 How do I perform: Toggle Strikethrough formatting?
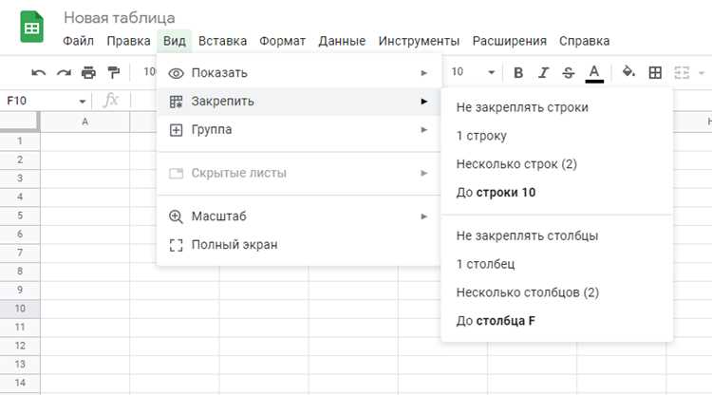[568, 73]
